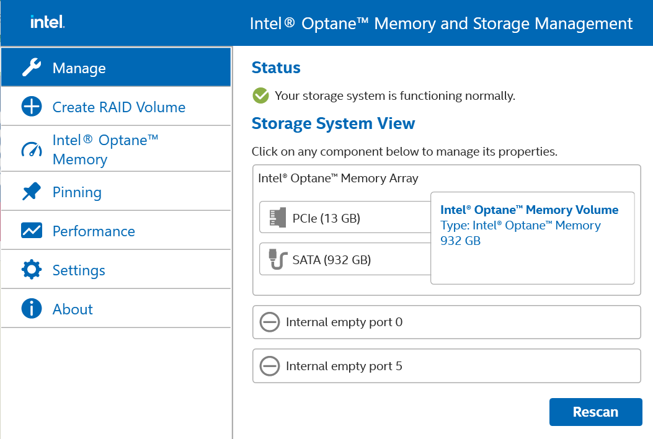653x439 pixels.
Task: Click the chart icon beside Performance
Action: click(32, 231)
